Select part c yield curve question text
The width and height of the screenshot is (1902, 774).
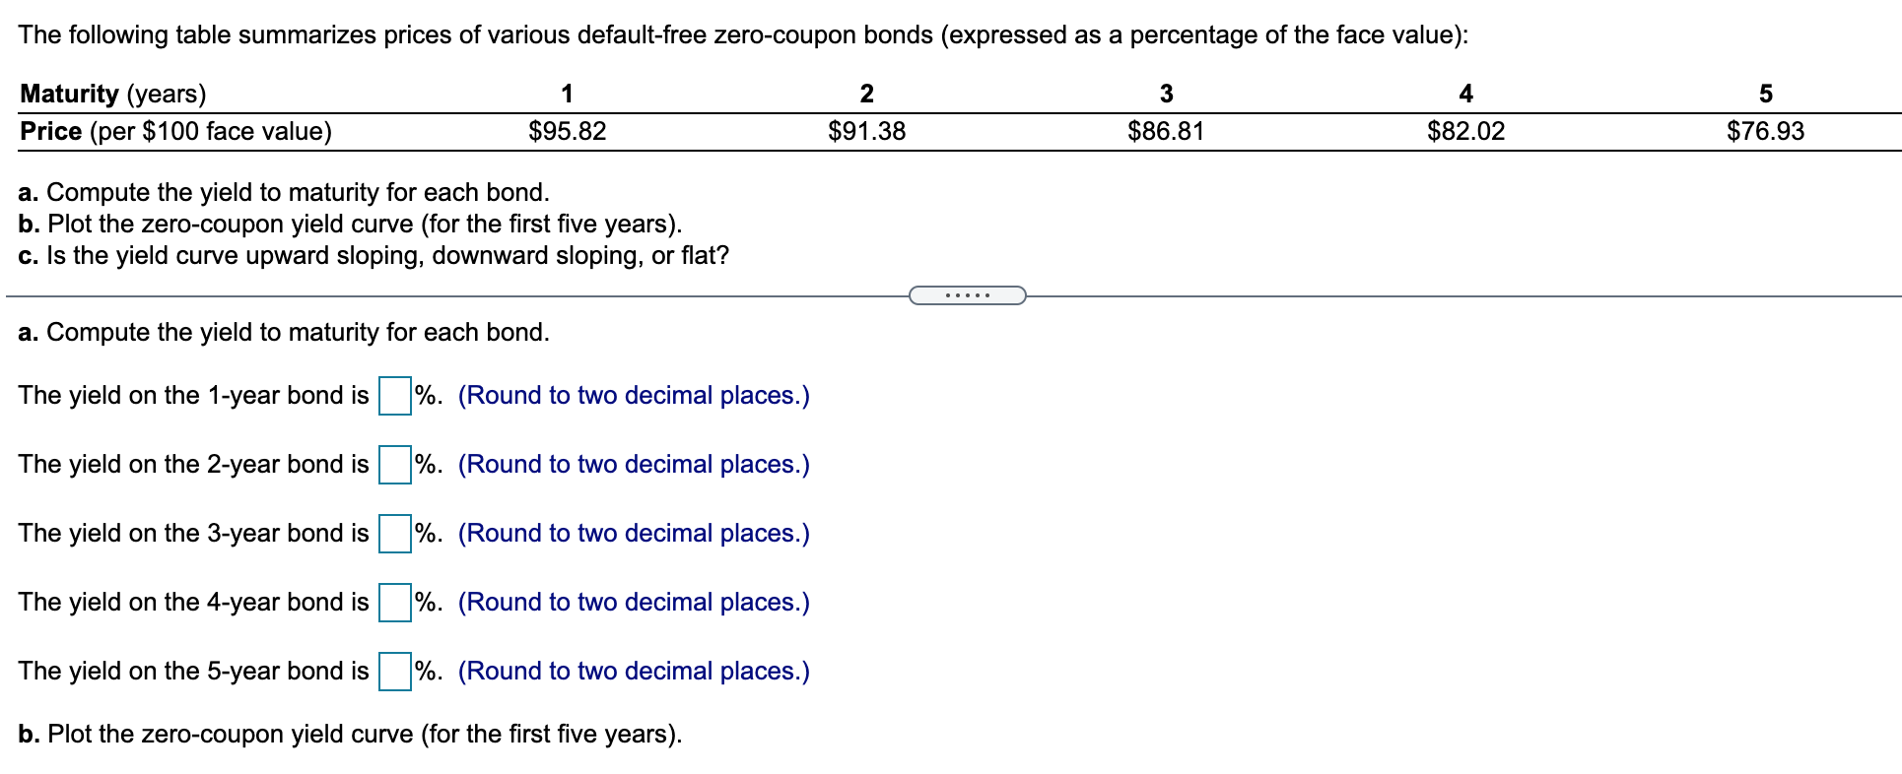point(374,256)
